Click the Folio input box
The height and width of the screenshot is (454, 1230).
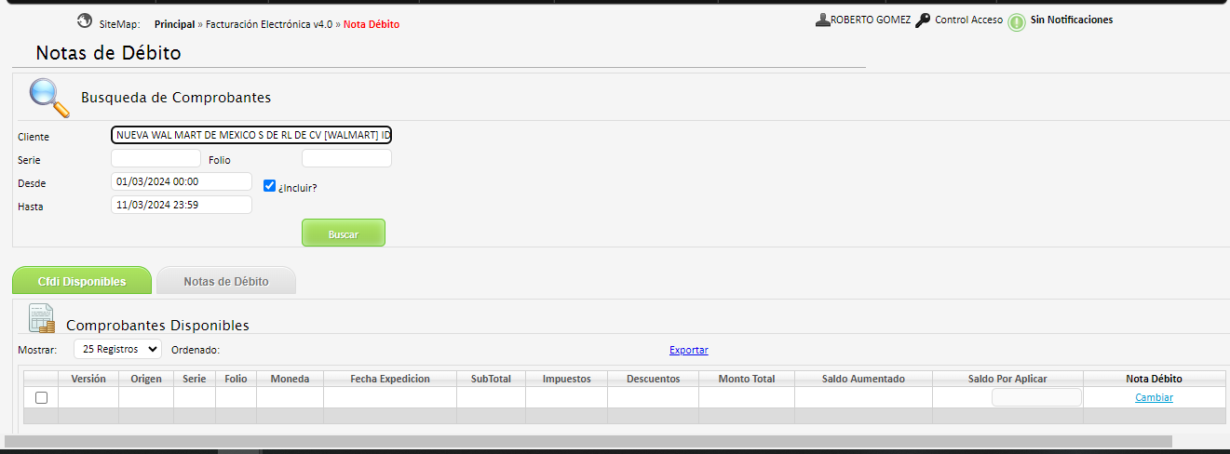pyautogui.click(x=346, y=158)
